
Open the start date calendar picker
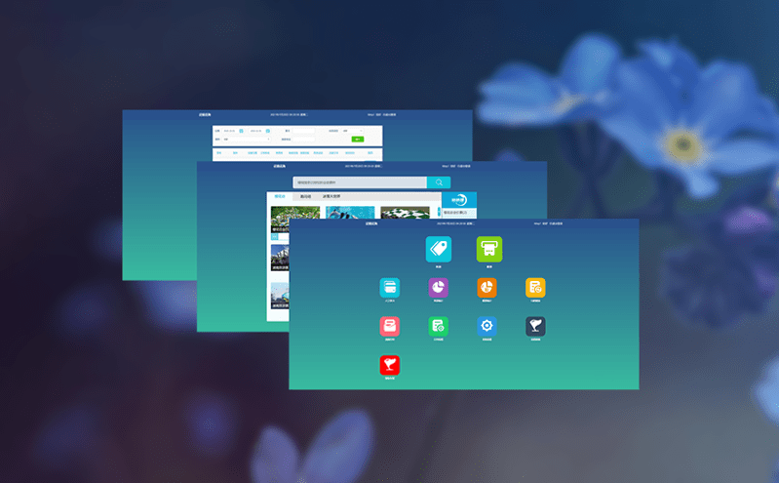click(241, 130)
